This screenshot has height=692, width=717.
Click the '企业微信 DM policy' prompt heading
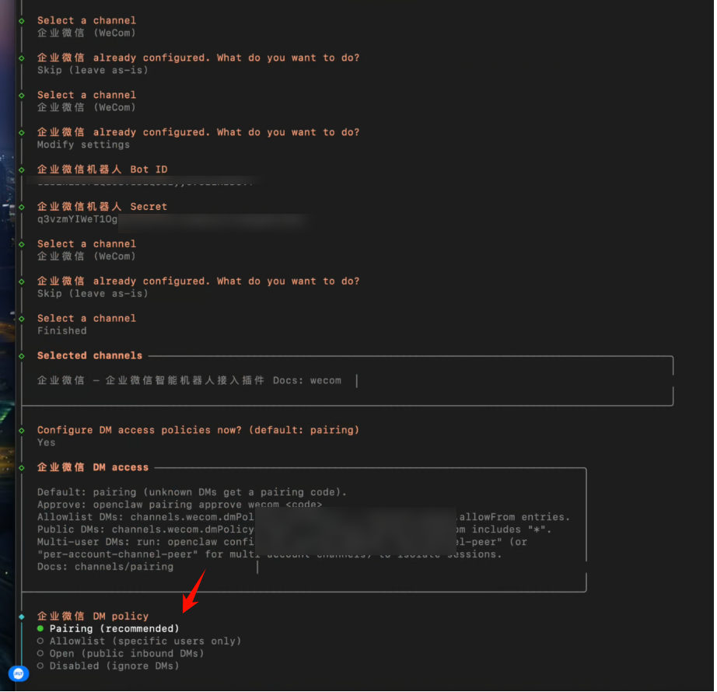pyautogui.click(x=93, y=617)
